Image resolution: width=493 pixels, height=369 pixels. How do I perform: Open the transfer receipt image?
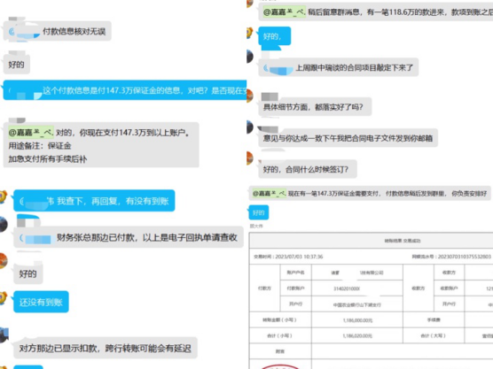pos(371,301)
